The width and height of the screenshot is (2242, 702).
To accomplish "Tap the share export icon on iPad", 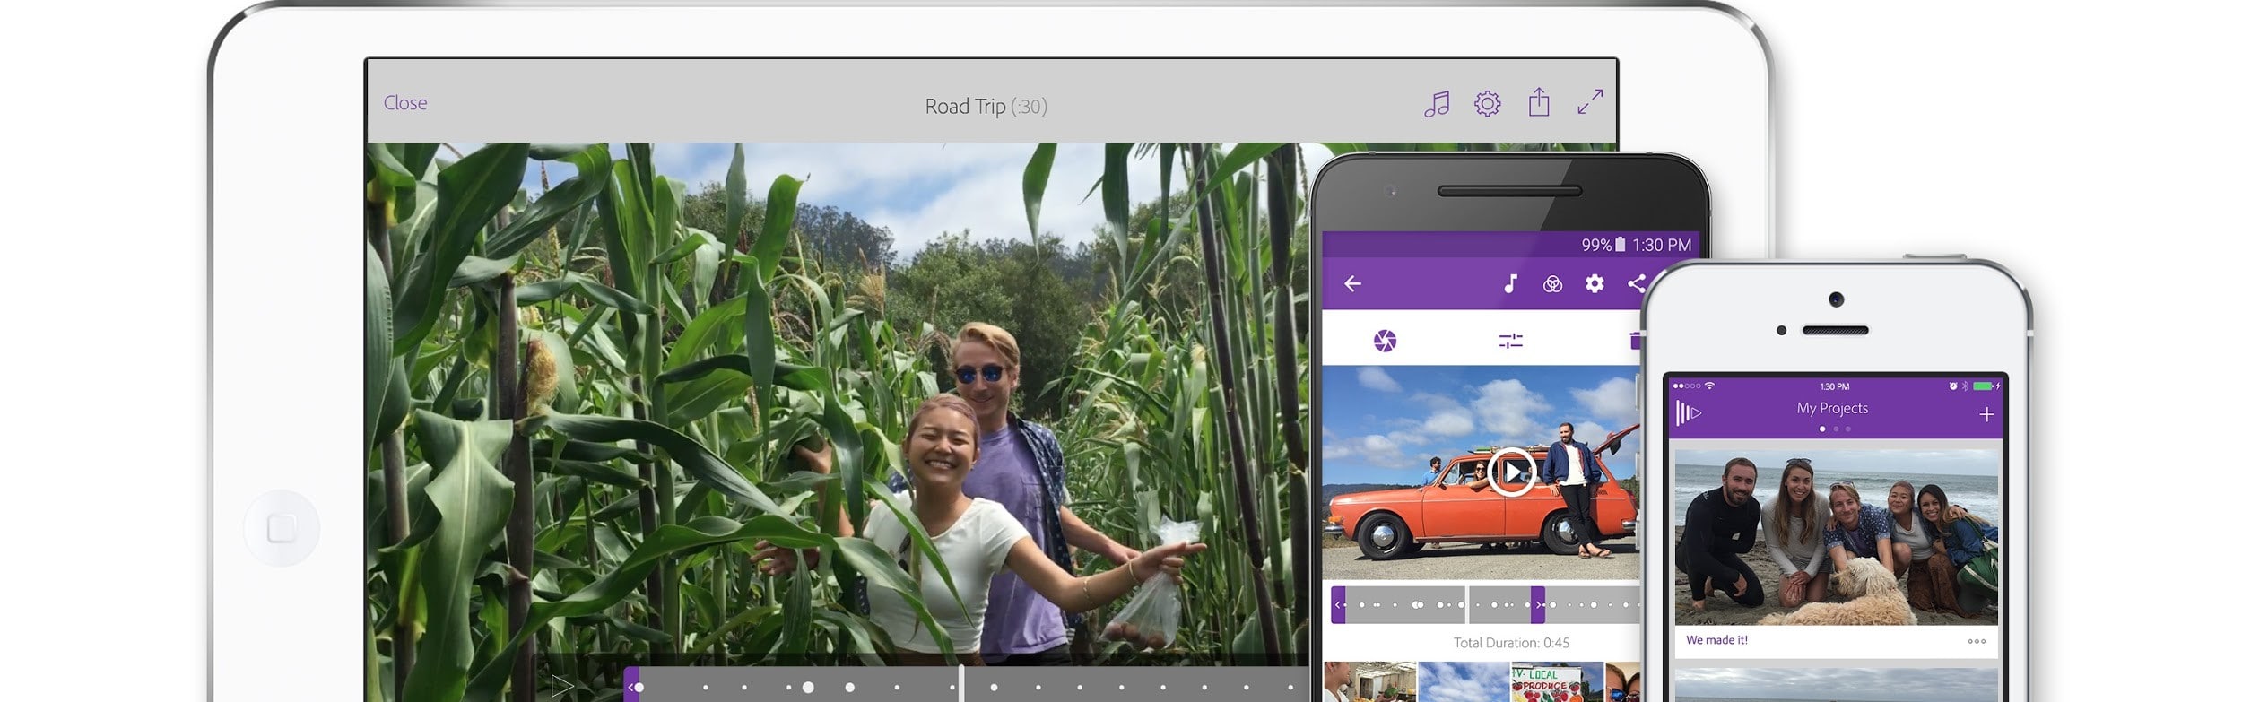I will (x=1538, y=102).
